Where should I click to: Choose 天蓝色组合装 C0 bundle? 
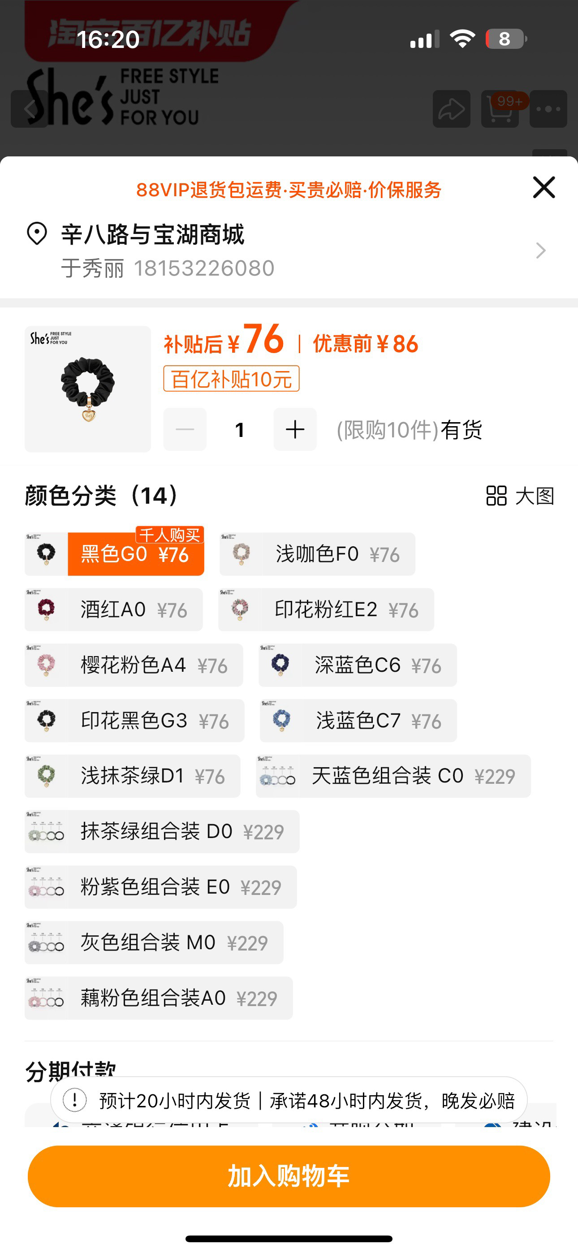[393, 776]
